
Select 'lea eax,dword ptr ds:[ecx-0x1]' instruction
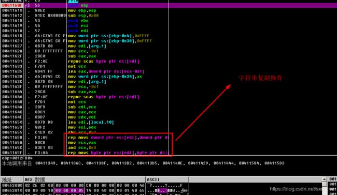coord(106,71)
